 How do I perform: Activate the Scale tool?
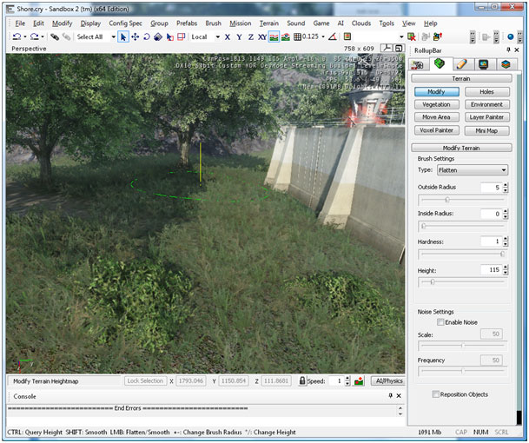158,36
